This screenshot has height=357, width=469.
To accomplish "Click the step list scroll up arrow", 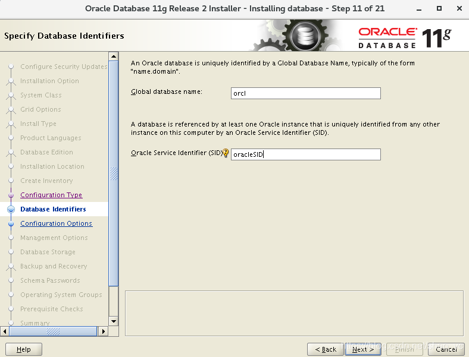I will [114, 56].
